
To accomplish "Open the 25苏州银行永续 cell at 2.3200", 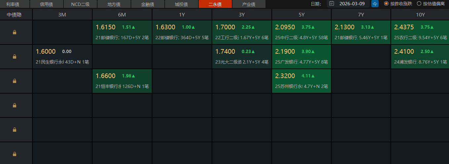I will coord(301,81).
